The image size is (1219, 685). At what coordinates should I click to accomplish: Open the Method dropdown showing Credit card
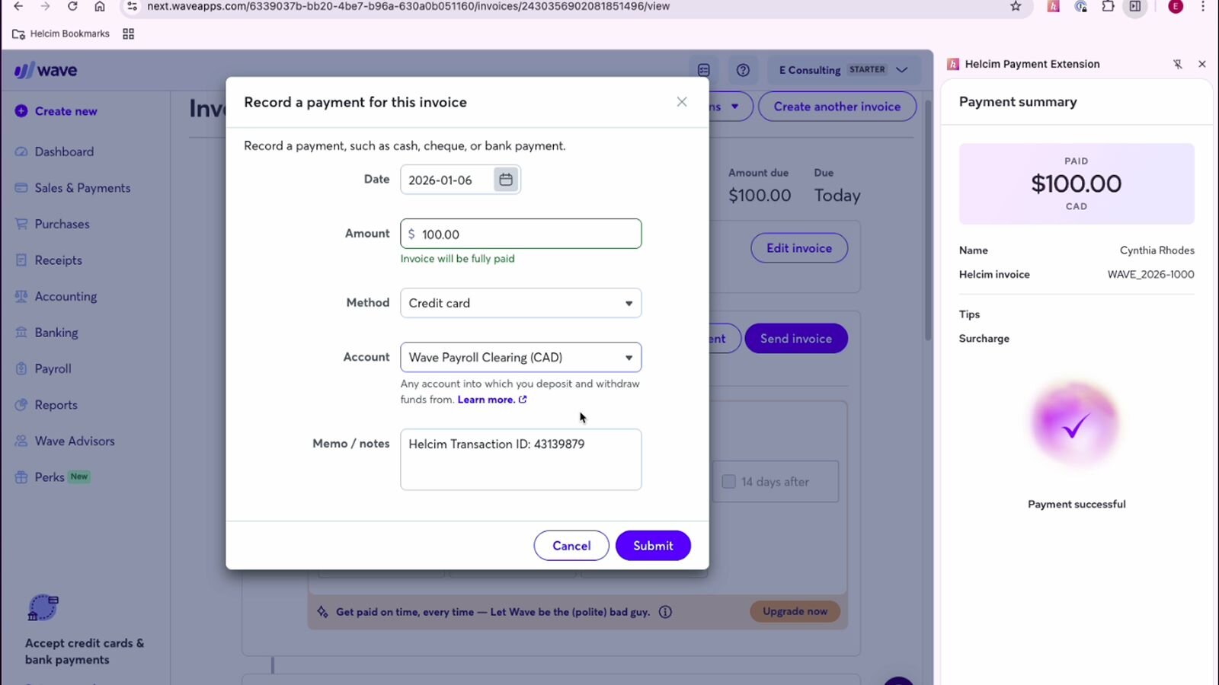(x=520, y=303)
